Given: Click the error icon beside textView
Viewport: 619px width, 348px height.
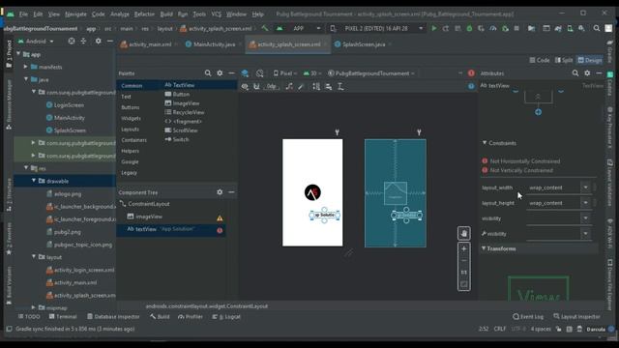Looking at the screenshot, I should pos(220,230).
